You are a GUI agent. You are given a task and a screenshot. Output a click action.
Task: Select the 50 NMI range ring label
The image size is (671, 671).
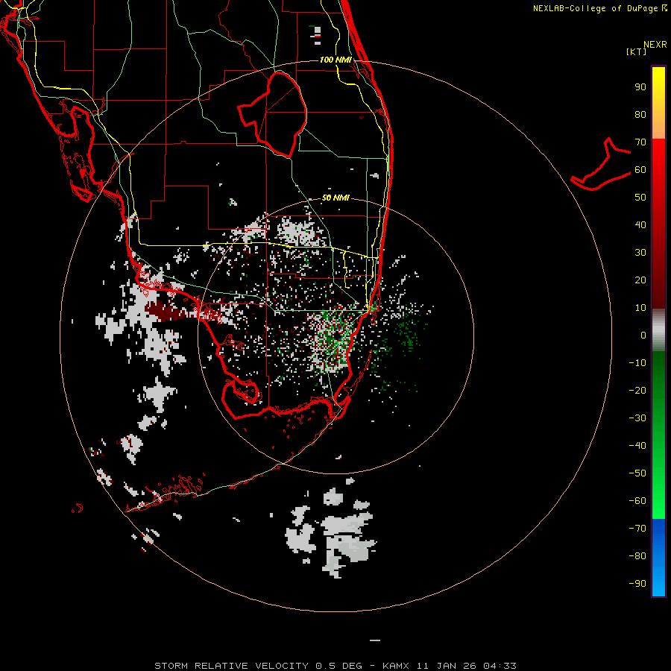pyautogui.click(x=335, y=198)
